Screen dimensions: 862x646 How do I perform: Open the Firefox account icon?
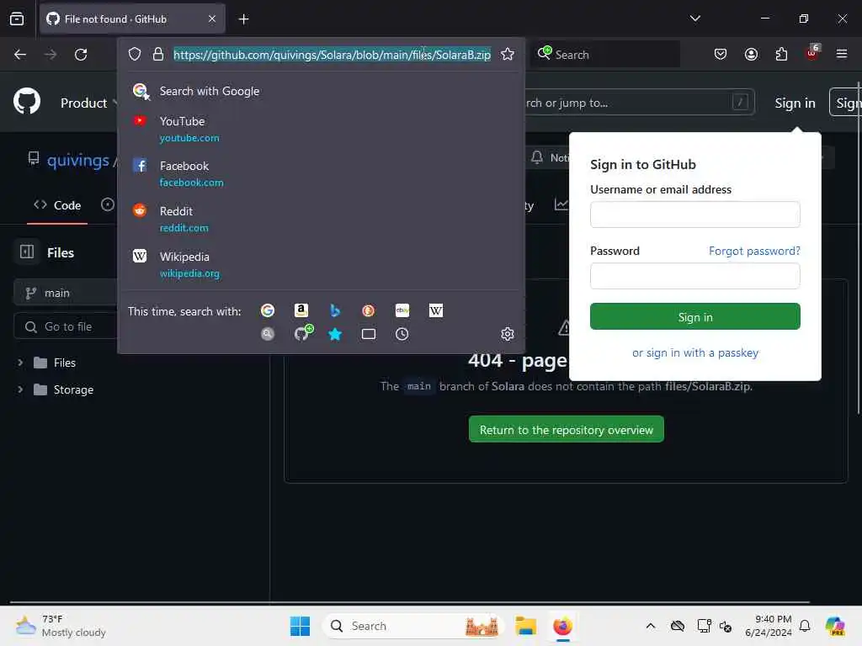[x=751, y=54]
